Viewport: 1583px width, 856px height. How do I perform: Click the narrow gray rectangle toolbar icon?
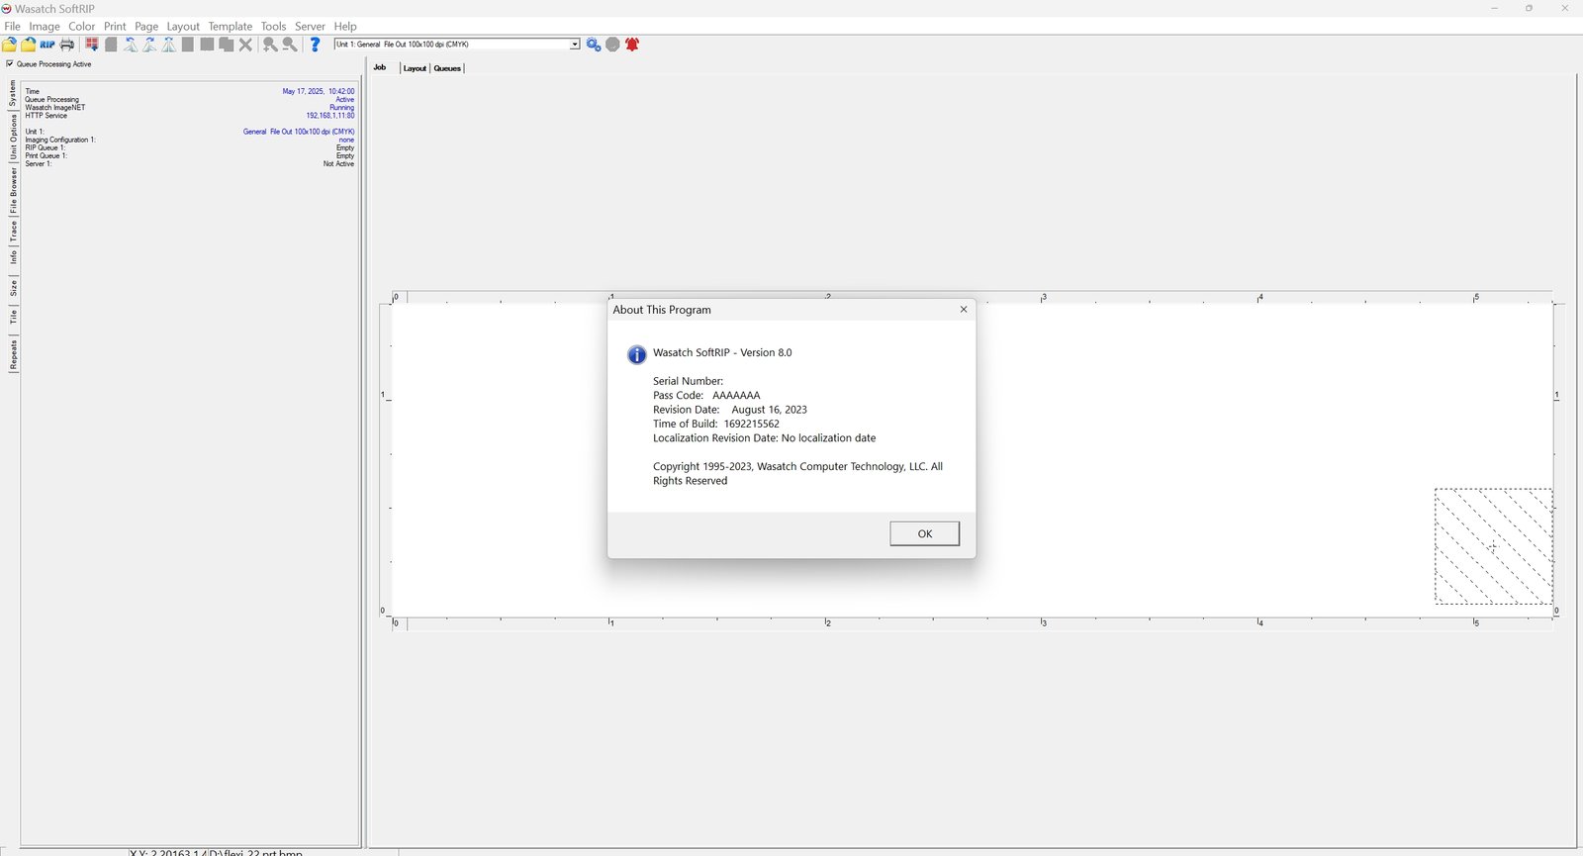pyautogui.click(x=188, y=45)
